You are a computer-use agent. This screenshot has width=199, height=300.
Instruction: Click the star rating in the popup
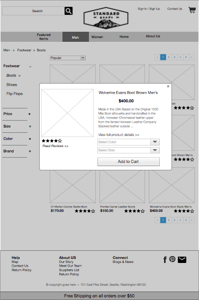tap(52, 141)
